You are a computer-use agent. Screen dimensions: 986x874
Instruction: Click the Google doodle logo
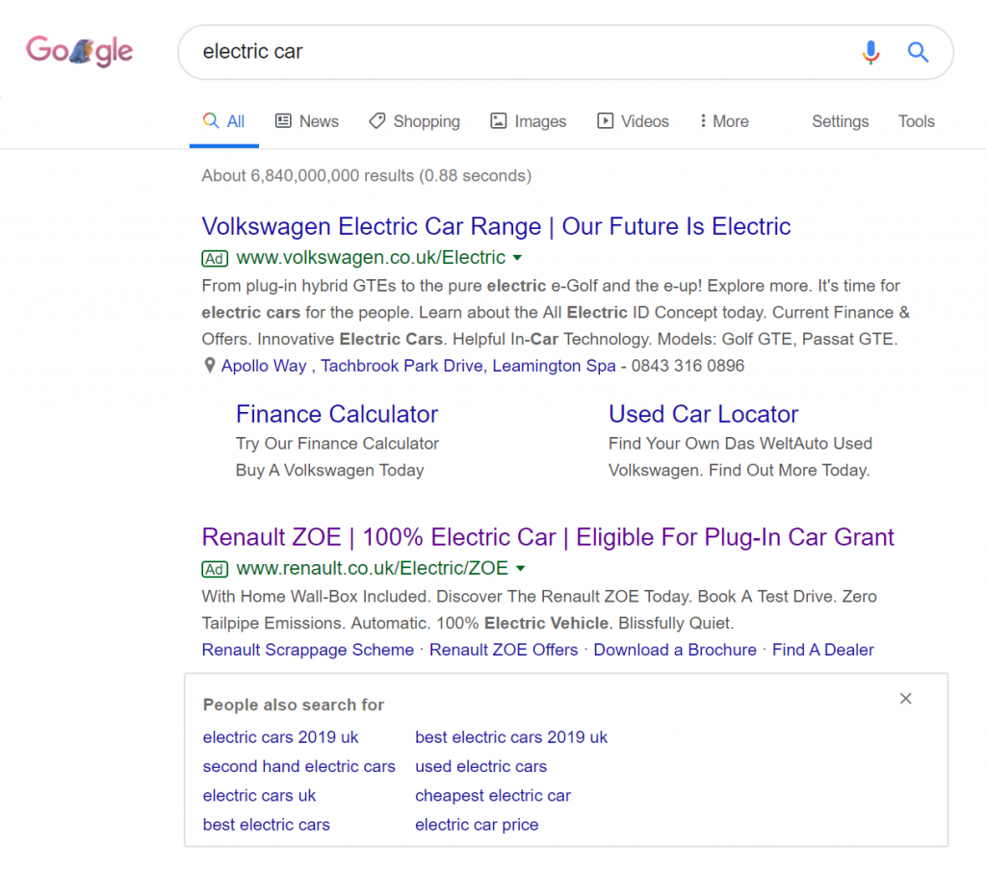click(x=79, y=51)
